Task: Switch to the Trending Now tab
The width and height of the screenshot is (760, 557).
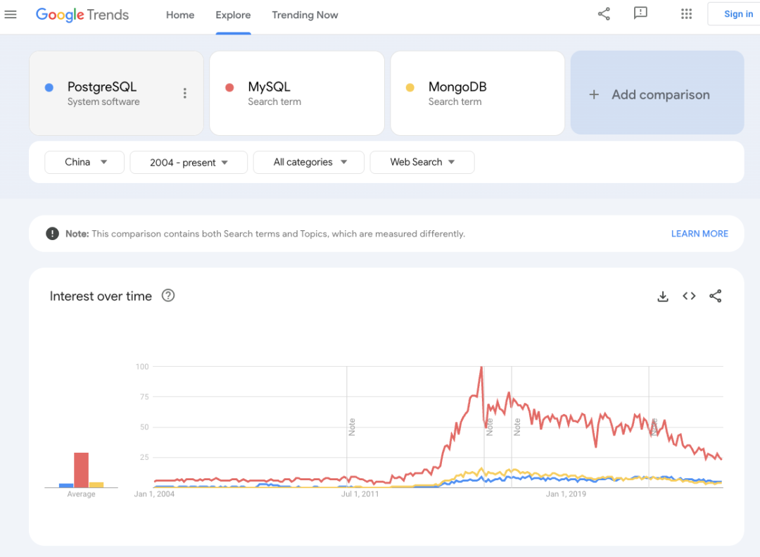Action: pyautogui.click(x=305, y=15)
